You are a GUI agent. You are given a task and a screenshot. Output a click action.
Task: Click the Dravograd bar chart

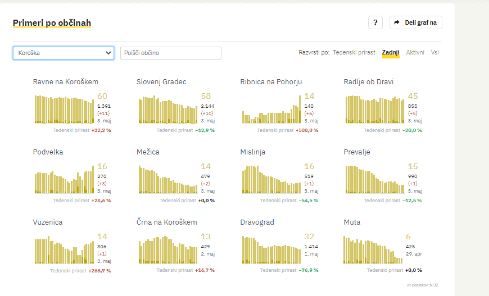(x=271, y=250)
